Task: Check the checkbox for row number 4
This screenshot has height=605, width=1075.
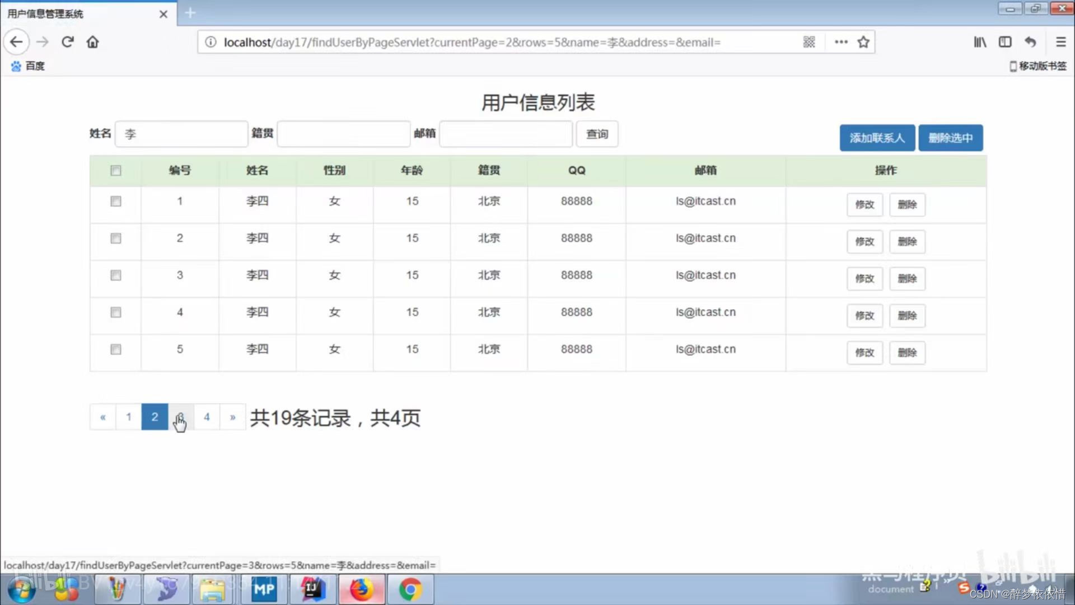Action: [x=116, y=312]
